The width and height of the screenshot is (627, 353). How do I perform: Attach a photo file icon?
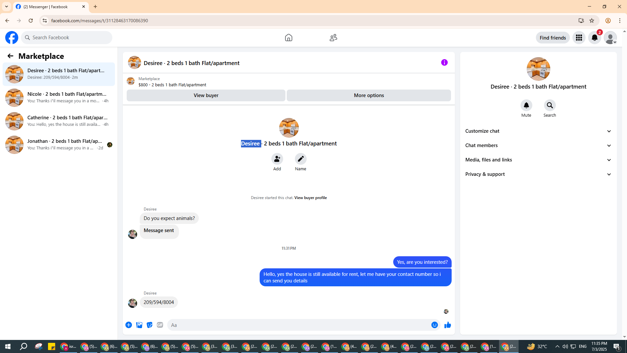139,325
